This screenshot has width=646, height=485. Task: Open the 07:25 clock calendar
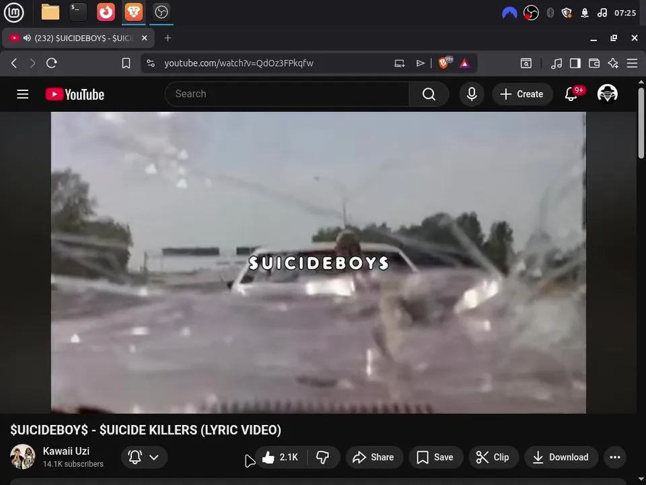point(625,13)
